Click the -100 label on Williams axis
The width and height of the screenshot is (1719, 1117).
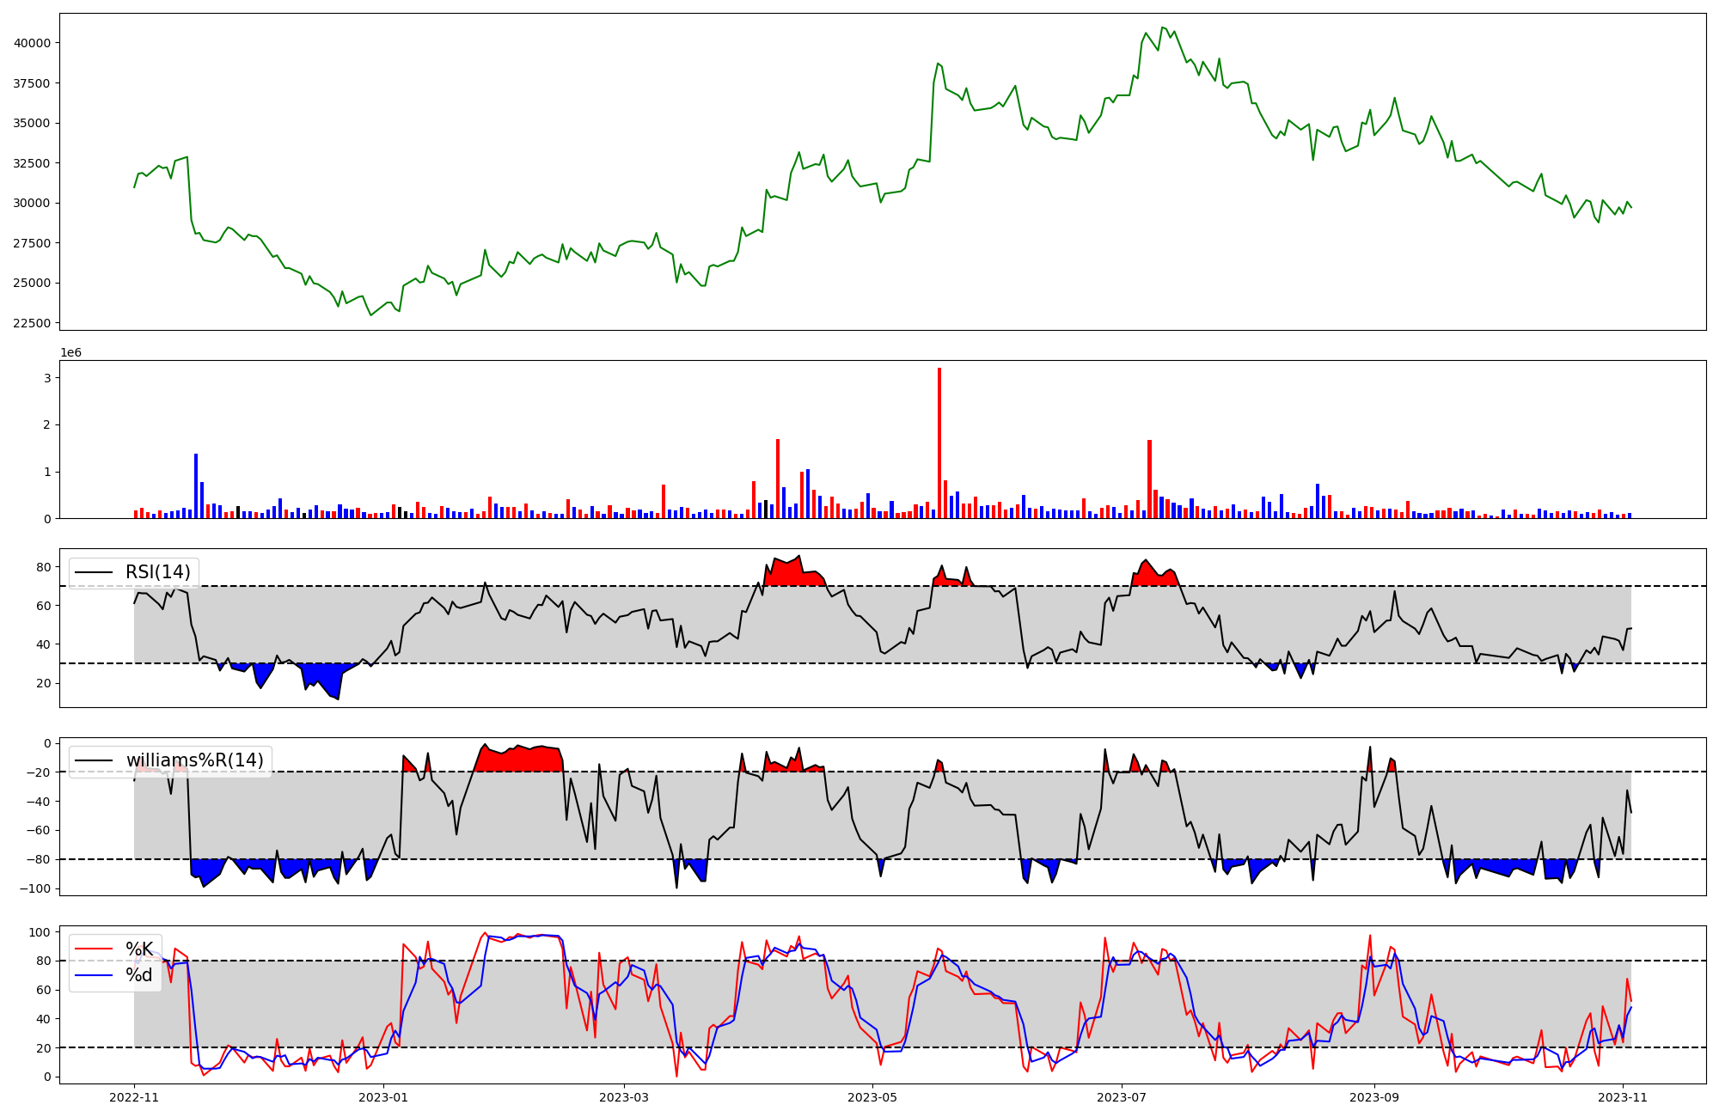coord(34,888)
